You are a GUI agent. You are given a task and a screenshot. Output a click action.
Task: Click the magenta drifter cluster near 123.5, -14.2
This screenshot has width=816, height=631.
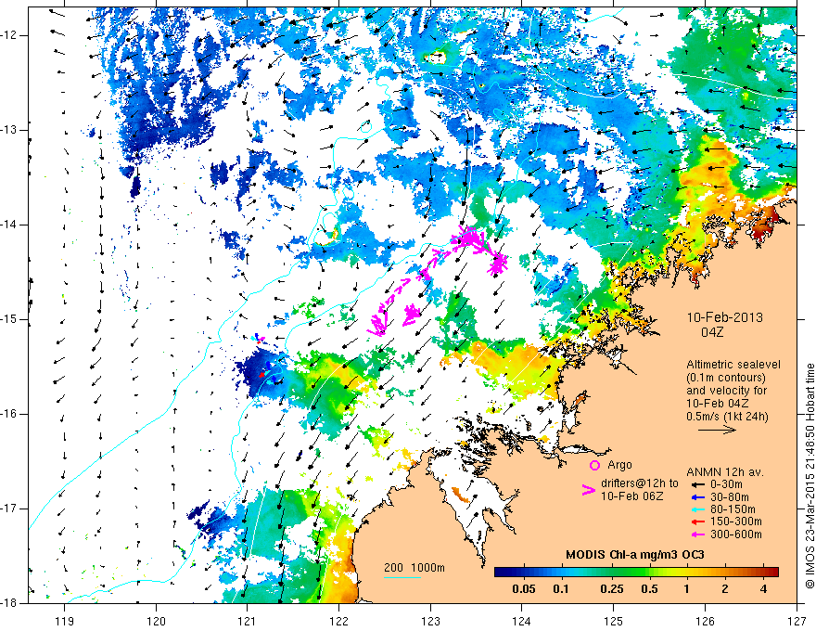pyautogui.click(x=470, y=239)
